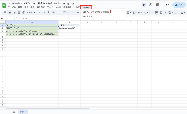Expand the 東京 region dropdown in B1

tap(78, 25)
